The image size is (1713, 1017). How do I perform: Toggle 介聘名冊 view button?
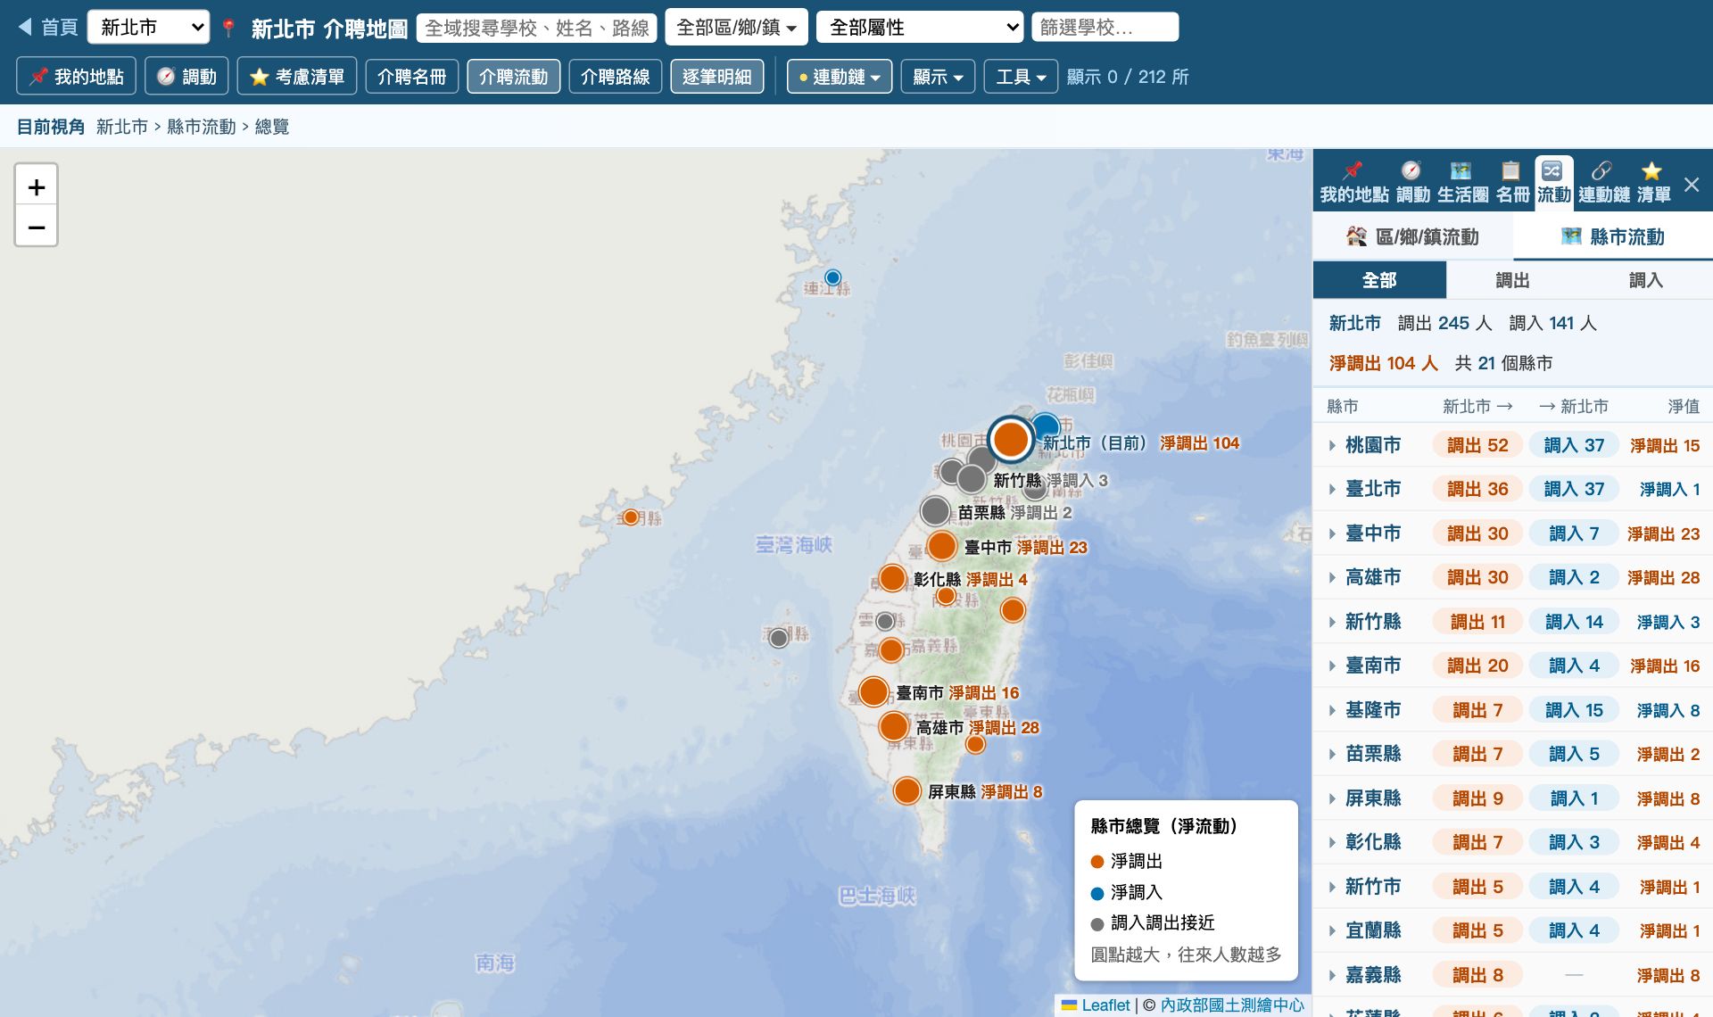[x=412, y=77]
